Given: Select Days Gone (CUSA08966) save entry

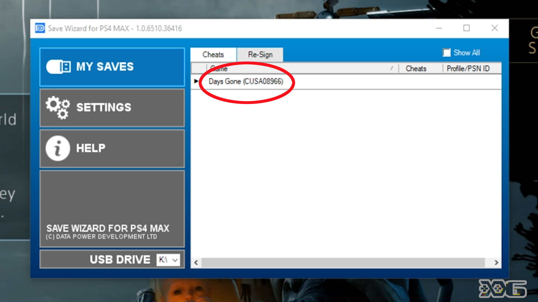Looking at the screenshot, I should tap(246, 81).
